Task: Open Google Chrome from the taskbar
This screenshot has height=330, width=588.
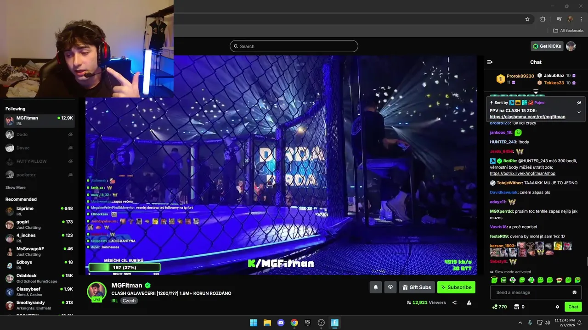Action: click(294, 323)
